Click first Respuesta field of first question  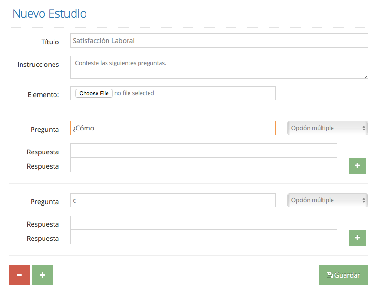pyautogui.click(x=204, y=151)
